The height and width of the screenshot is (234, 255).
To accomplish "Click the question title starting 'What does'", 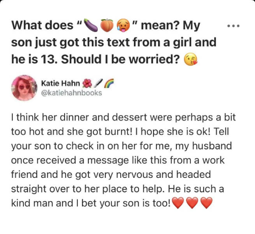I will click(44, 26).
